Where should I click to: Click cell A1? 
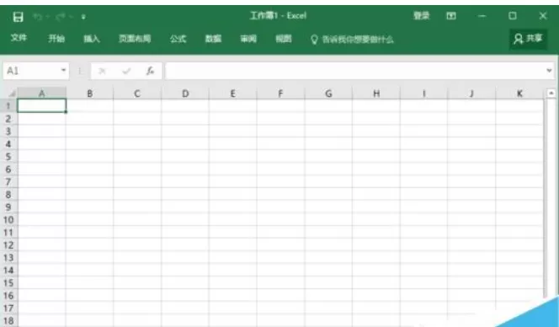point(42,105)
